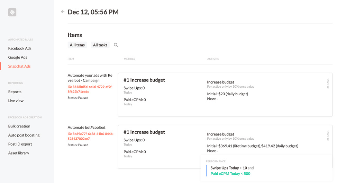This screenshot has height=183, width=346.
Task: Go to Live view
Action: (x=16, y=101)
